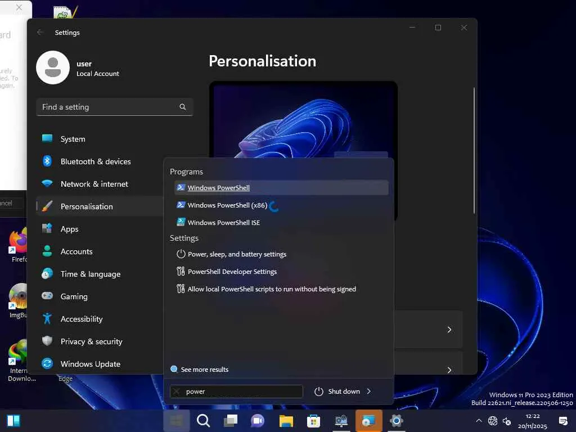The image size is (576, 432).
Task: Open taskbar Search magnifier
Action: click(x=203, y=421)
